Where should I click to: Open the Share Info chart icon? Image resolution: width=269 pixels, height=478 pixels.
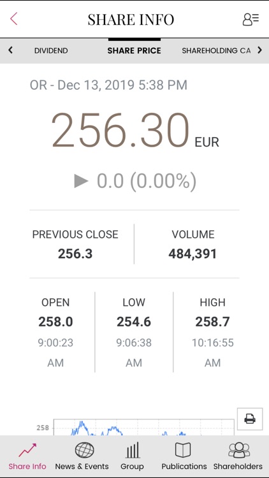[x=27, y=450]
